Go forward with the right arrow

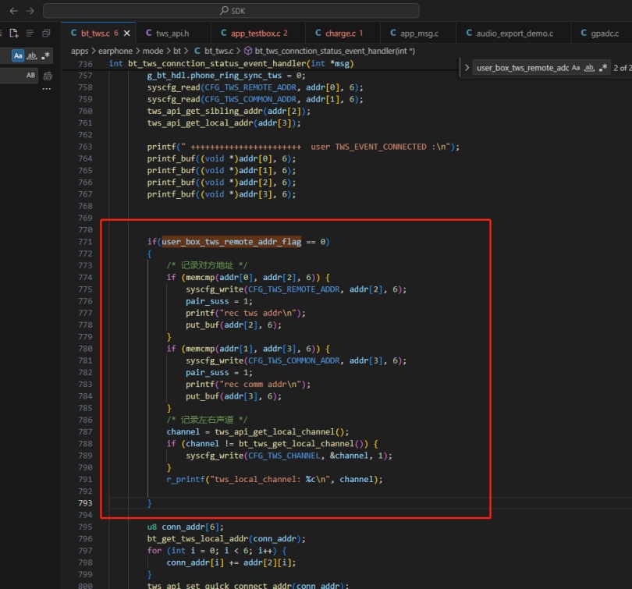tap(30, 11)
